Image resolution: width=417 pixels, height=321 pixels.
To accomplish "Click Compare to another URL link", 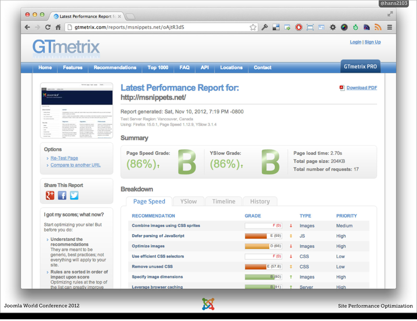I will 76,165.
